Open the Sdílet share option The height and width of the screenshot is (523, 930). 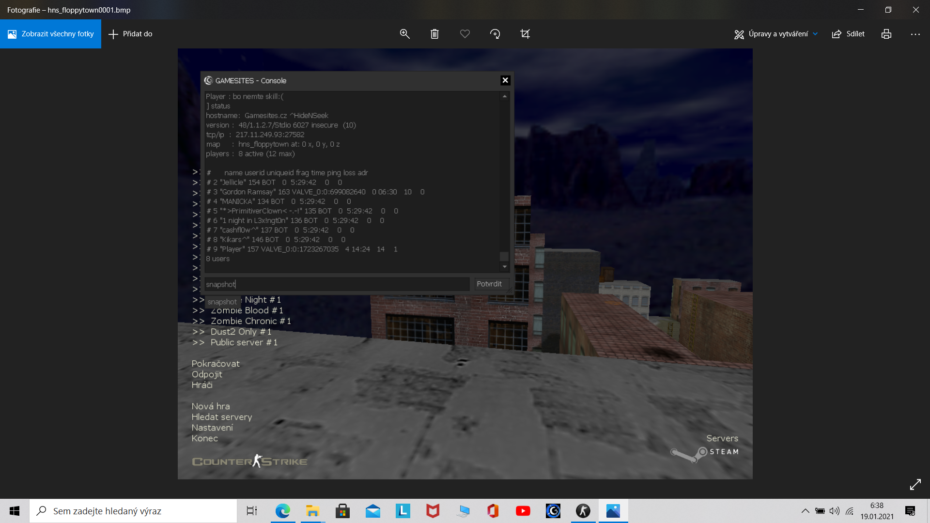click(848, 34)
